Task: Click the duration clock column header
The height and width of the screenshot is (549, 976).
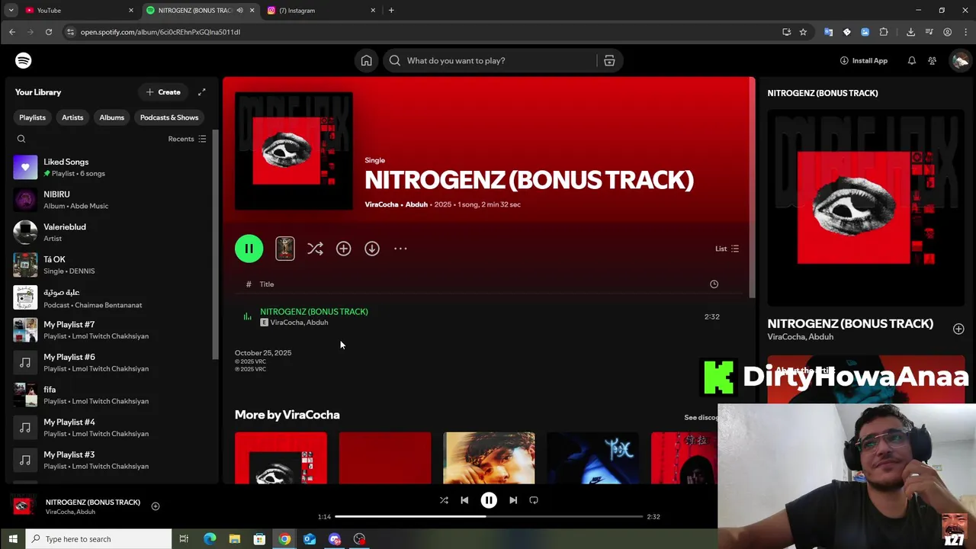Action: [x=714, y=284]
